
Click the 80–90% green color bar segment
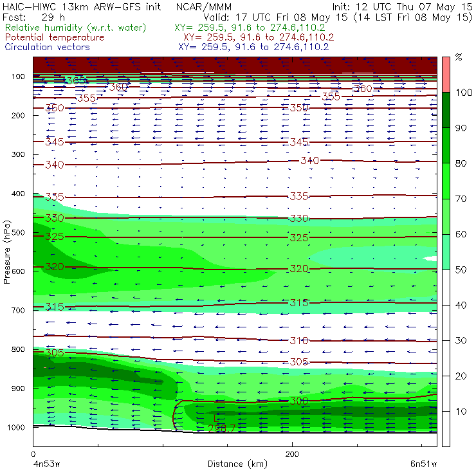tap(446, 145)
